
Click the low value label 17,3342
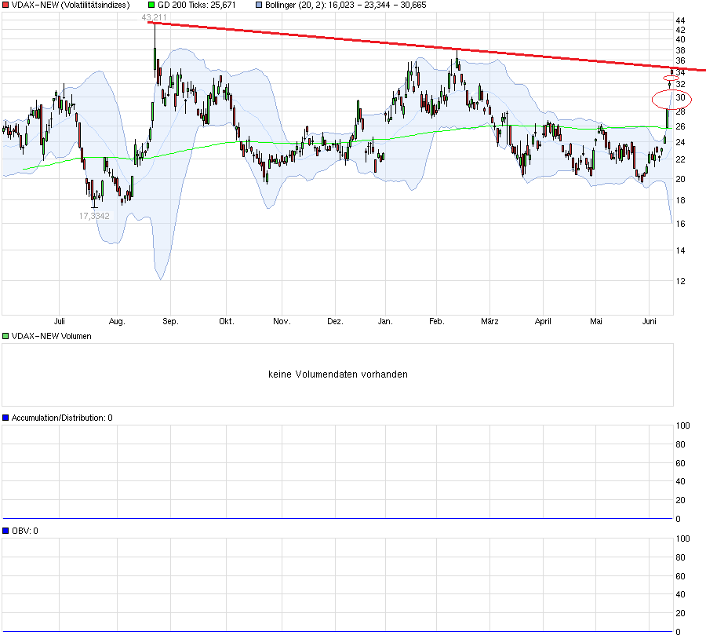pos(94,216)
